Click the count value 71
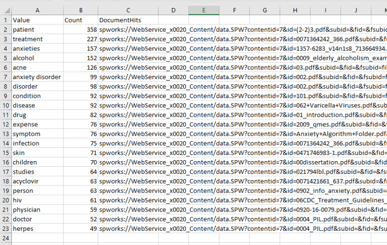Viewport: 387px width, 245px height. coord(81,153)
